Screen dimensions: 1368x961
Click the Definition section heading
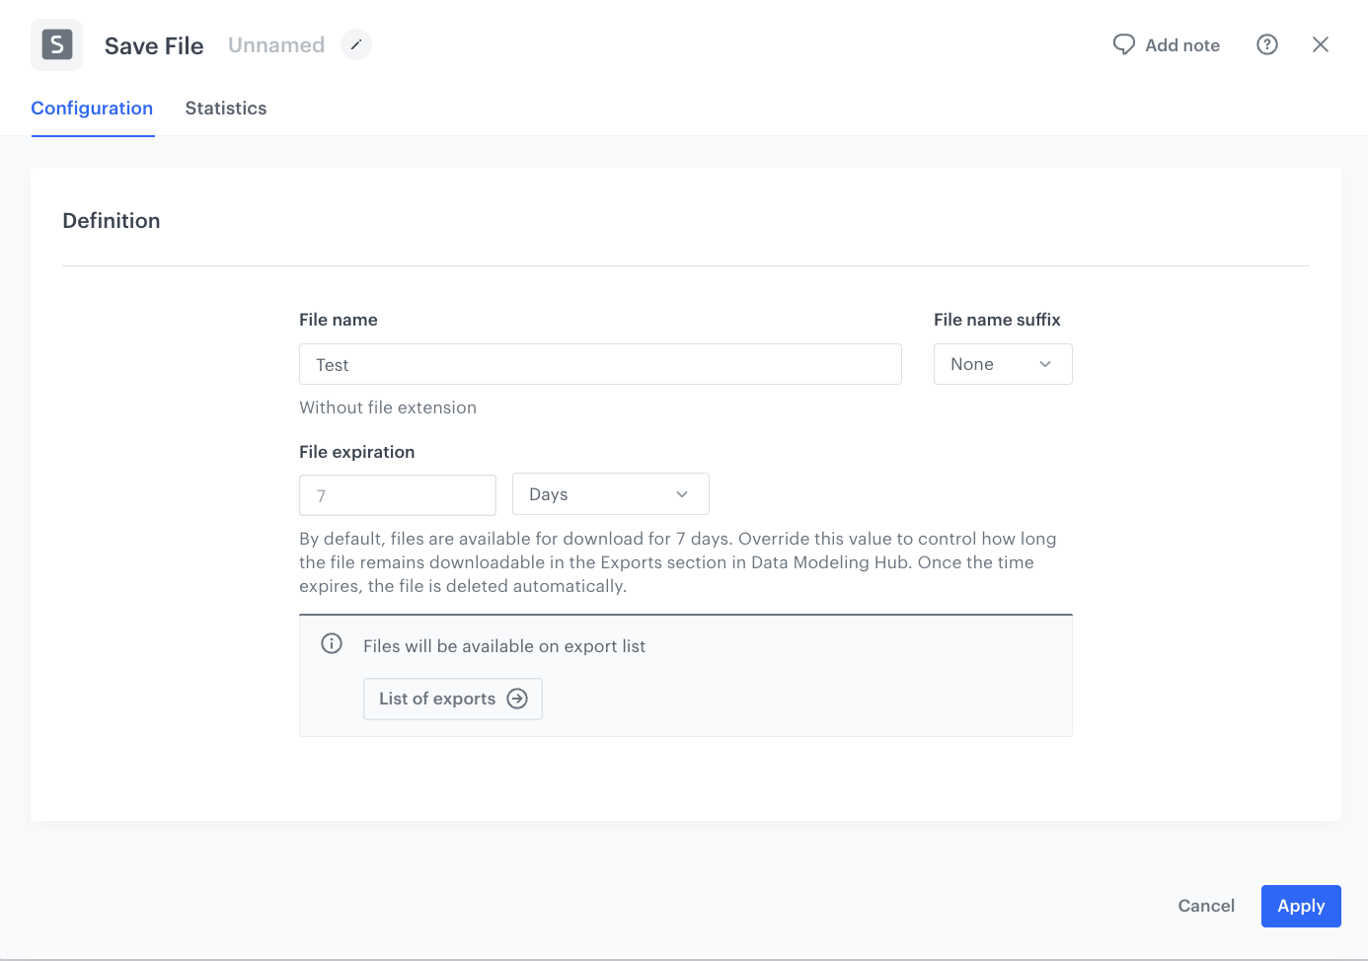[x=112, y=221]
